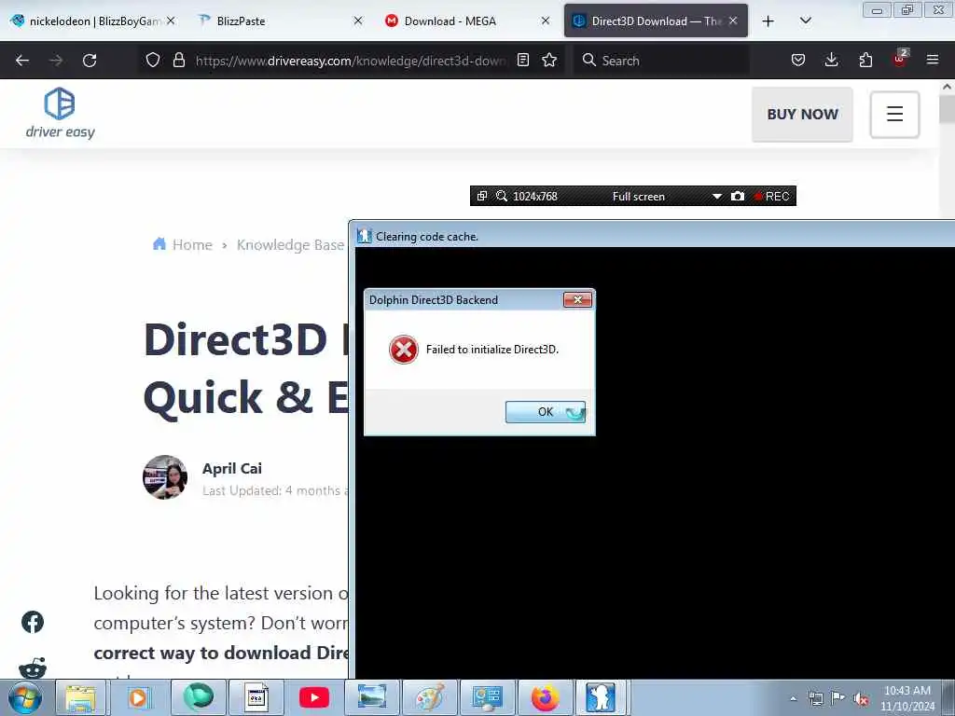955x716 pixels.
Task: Open Windows Explorer from the taskbar
Action: pos(81,697)
